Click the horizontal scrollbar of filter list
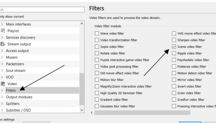Screen dimensions: 216x123 142,113
